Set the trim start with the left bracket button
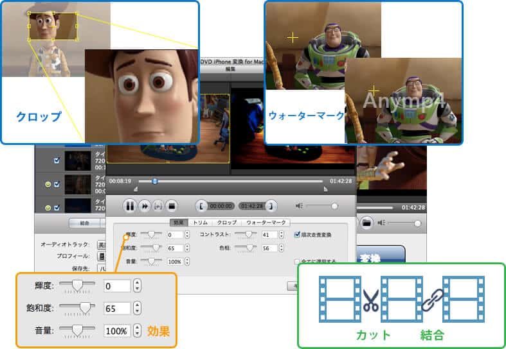 tap(201, 206)
